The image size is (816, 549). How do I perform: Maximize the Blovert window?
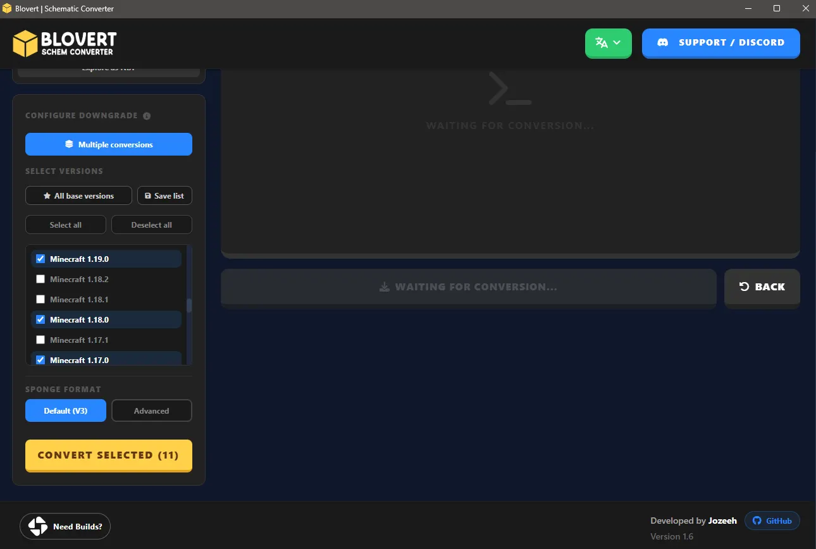click(x=777, y=9)
